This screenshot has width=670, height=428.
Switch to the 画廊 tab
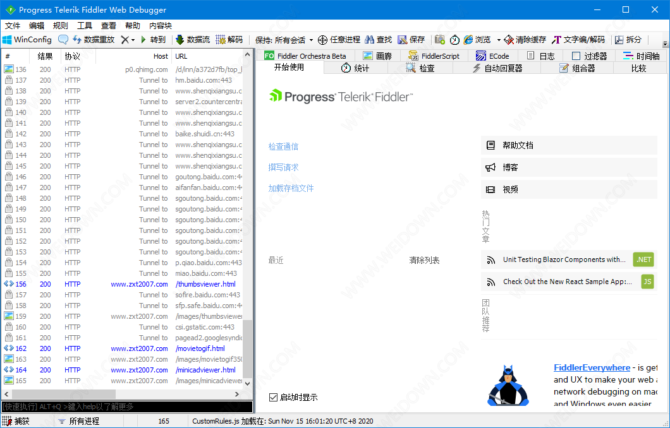pos(377,56)
